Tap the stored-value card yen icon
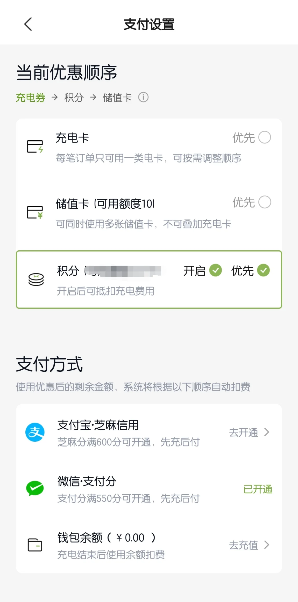The height and width of the screenshot is (602, 298). [35, 212]
